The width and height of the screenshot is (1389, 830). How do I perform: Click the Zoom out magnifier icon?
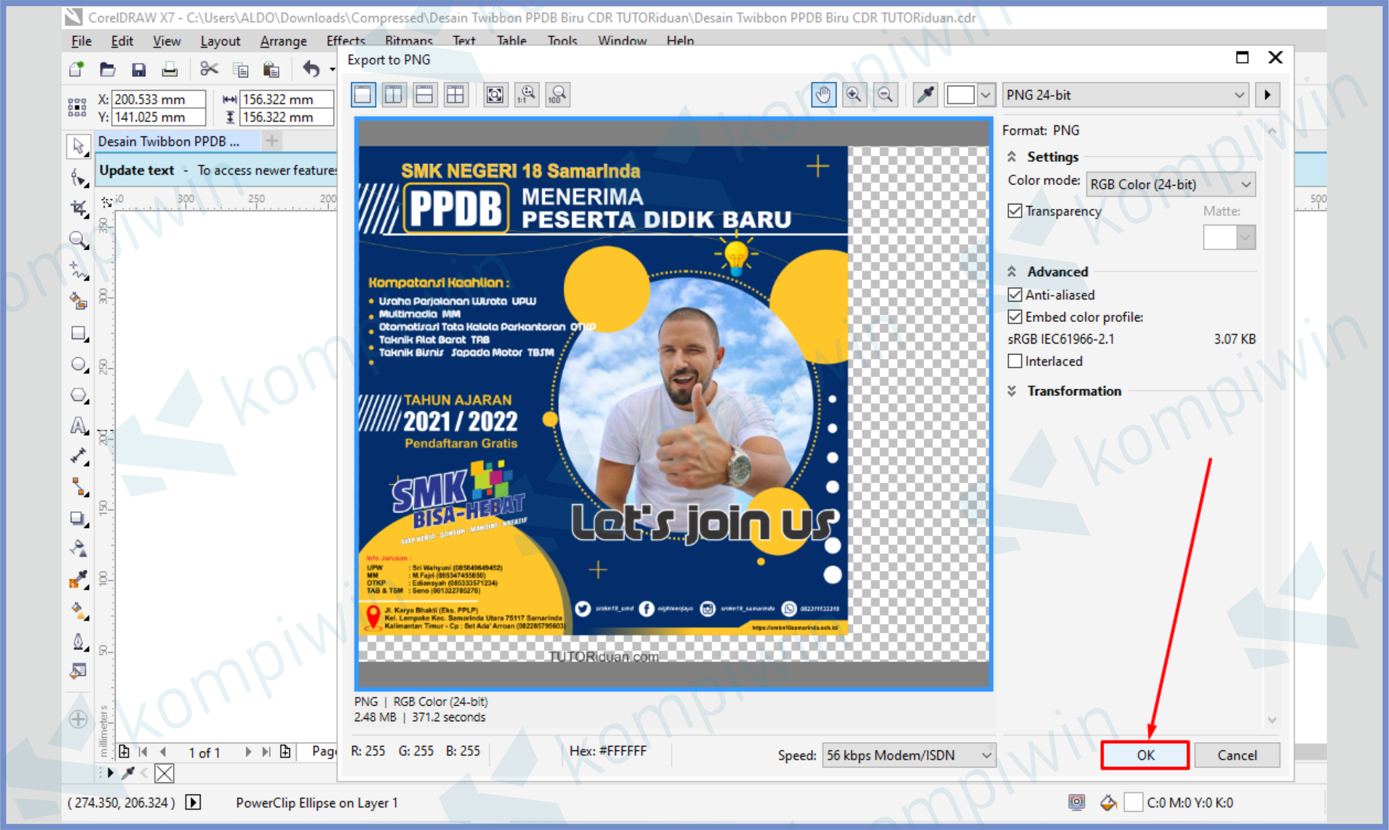[x=885, y=95]
